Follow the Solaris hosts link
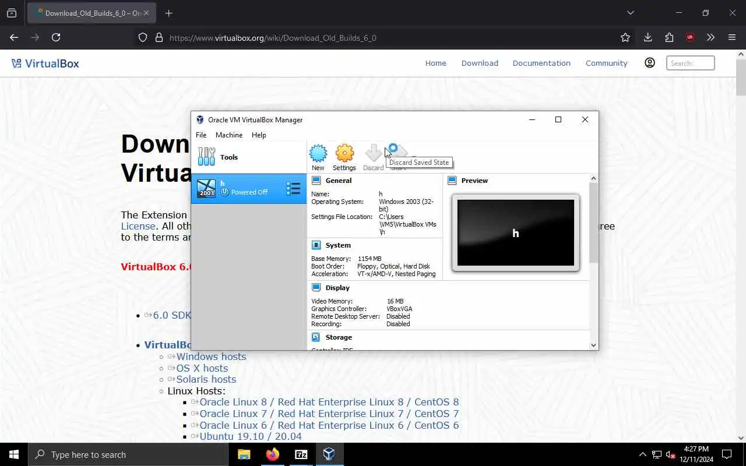 206,379
